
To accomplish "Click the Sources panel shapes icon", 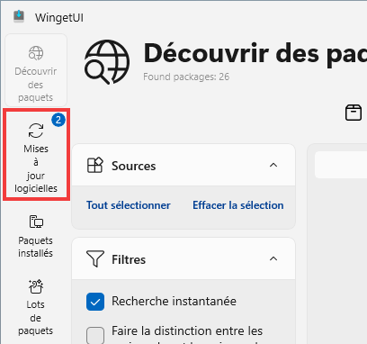I will (95, 165).
